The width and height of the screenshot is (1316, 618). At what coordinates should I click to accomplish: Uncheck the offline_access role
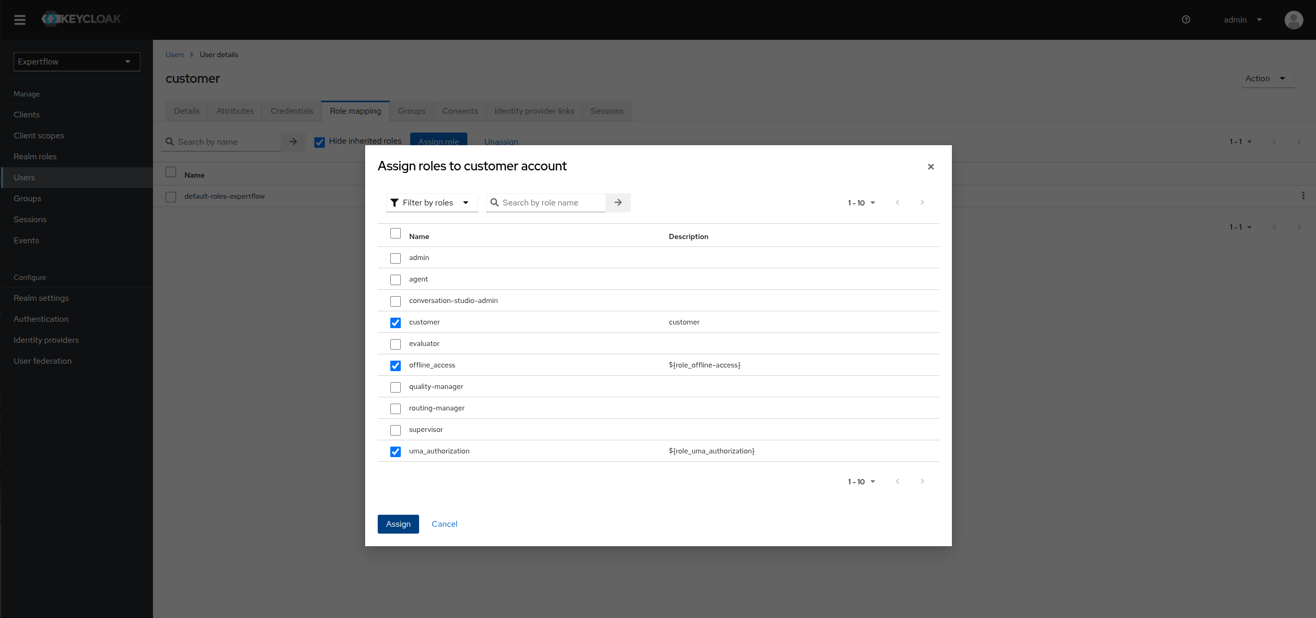(x=396, y=366)
